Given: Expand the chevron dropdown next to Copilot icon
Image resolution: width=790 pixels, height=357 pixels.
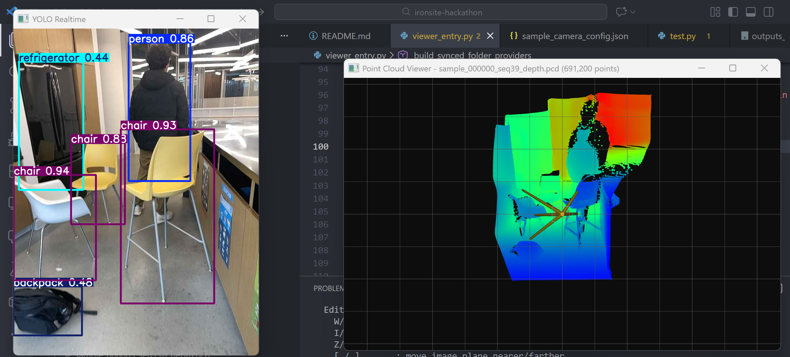Looking at the screenshot, I should (633, 12).
